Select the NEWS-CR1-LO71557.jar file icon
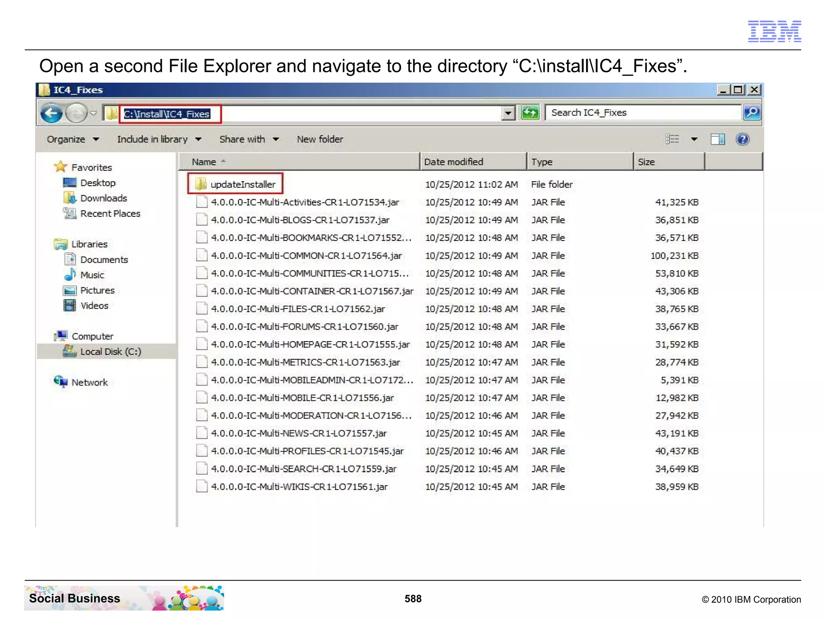Viewport: 826px width, 620px height. [x=202, y=433]
